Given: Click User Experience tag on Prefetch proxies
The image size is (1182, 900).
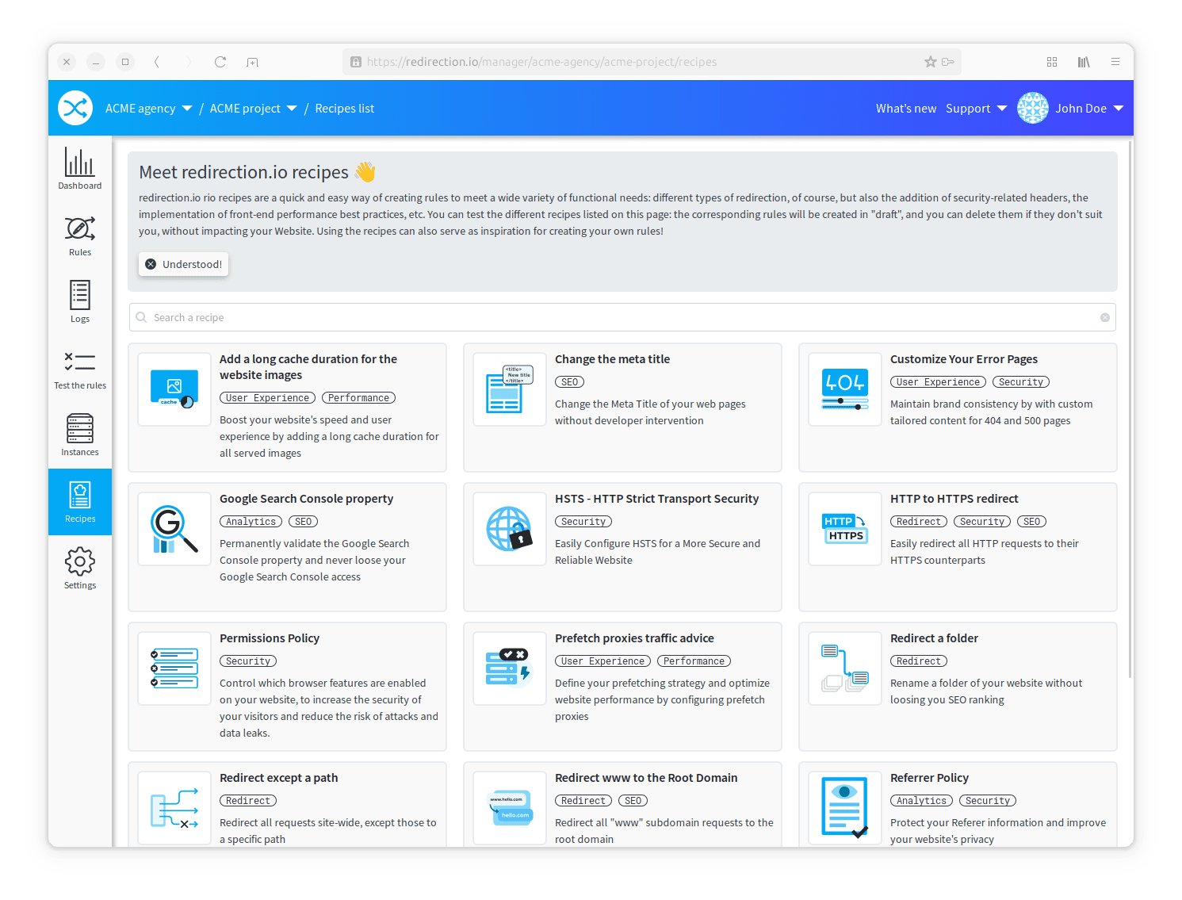Looking at the screenshot, I should (602, 661).
